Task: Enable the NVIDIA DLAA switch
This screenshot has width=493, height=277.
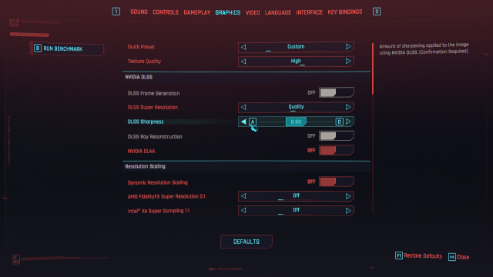Action: pos(337,150)
